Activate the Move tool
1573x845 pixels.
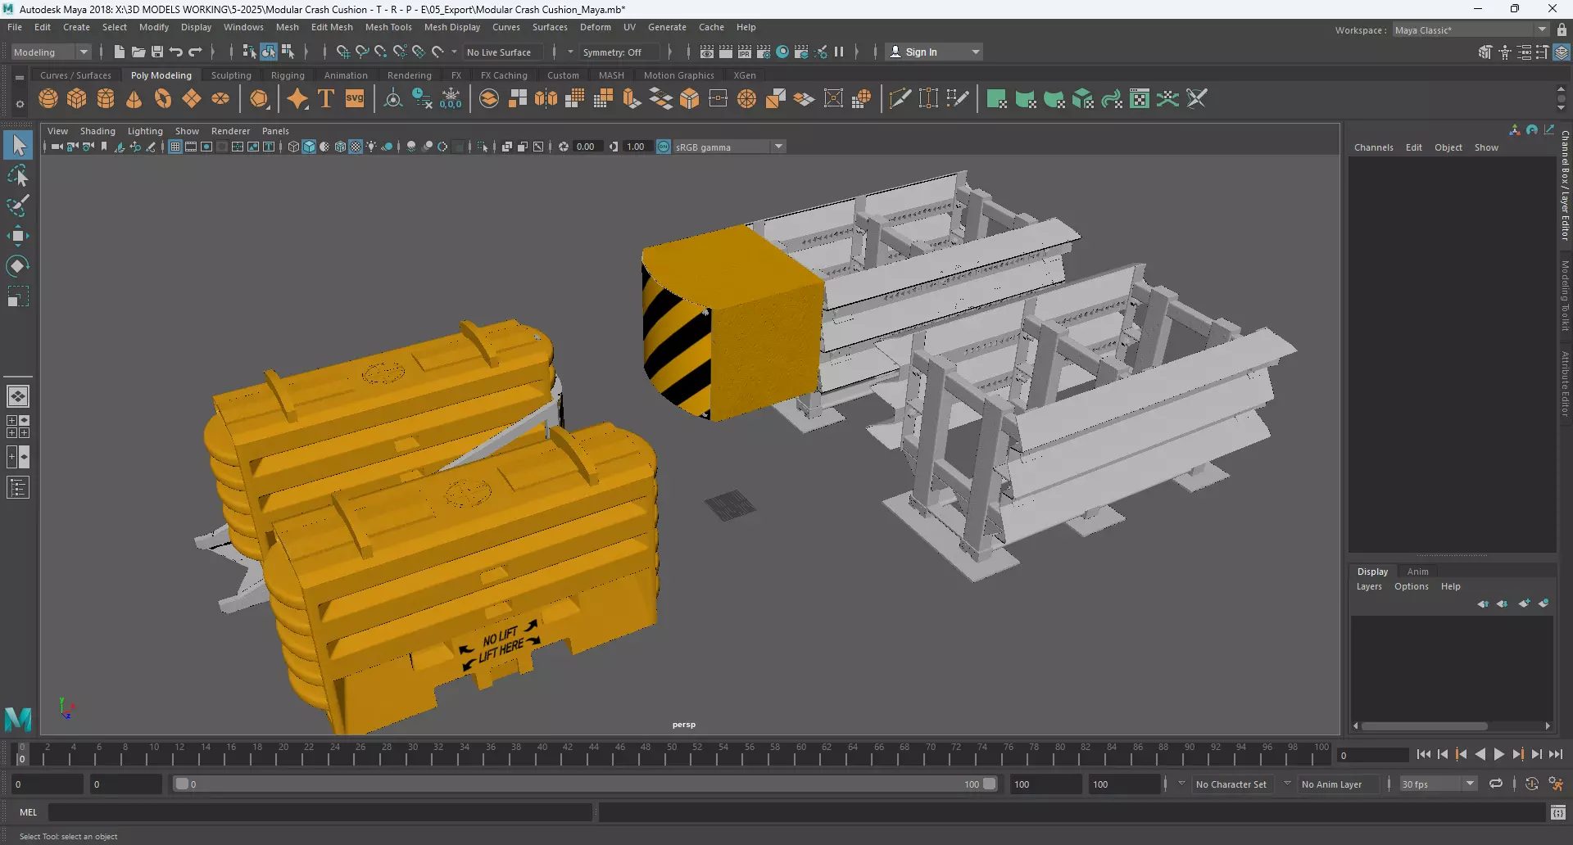pos(18,236)
